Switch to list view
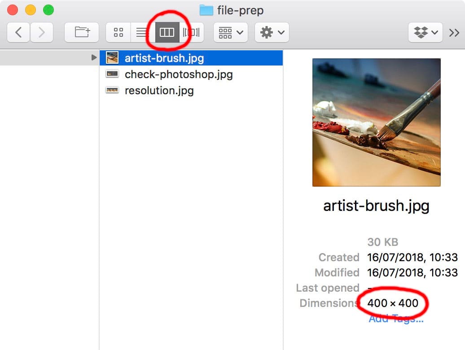The width and height of the screenshot is (465, 350). (x=142, y=32)
